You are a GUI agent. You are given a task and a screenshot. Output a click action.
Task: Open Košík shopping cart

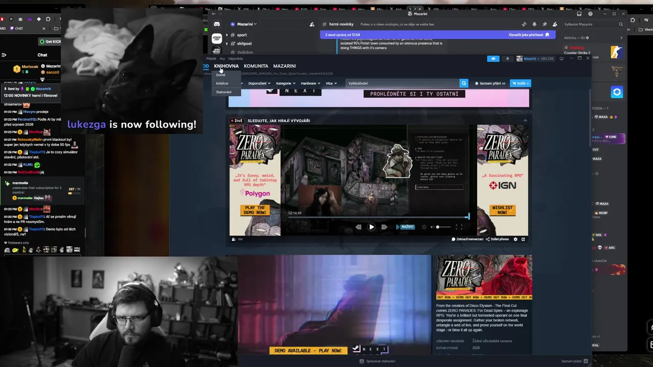pyautogui.click(x=520, y=83)
